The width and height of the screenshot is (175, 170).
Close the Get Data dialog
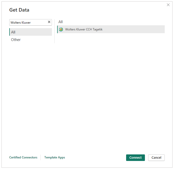pos(168,5)
